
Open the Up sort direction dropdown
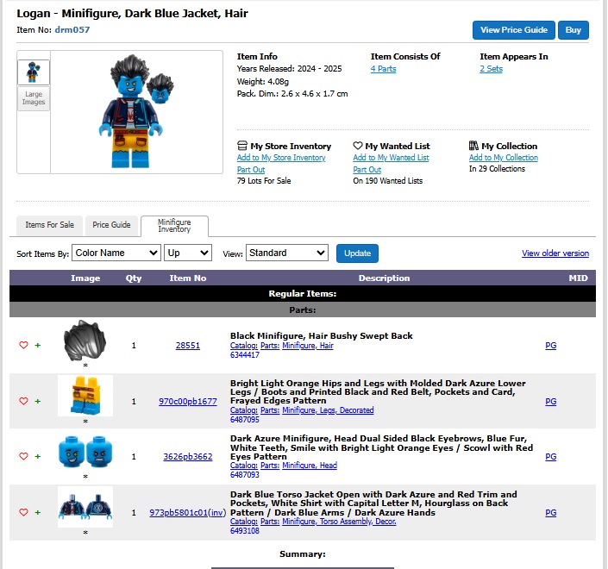(x=188, y=253)
